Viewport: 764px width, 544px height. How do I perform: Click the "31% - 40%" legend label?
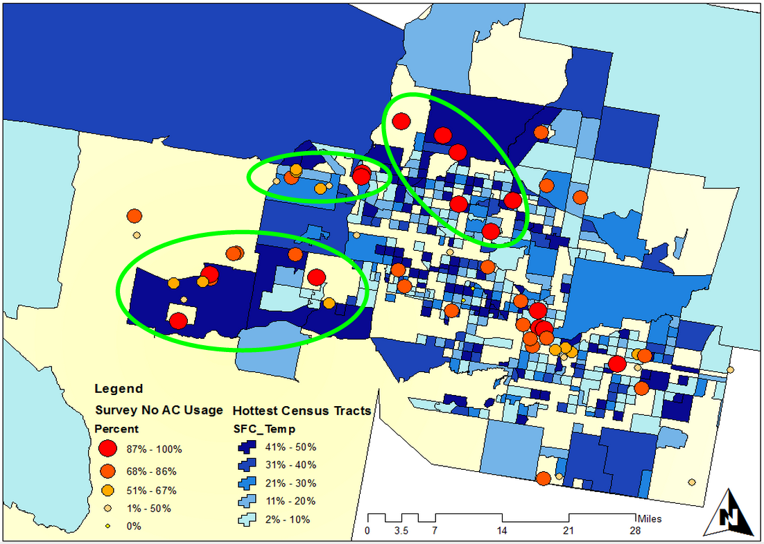291,465
